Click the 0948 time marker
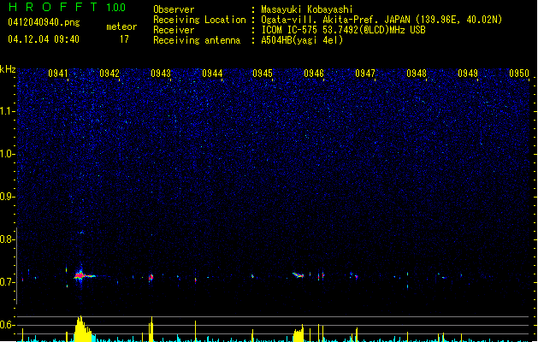 click(x=417, y=74)
